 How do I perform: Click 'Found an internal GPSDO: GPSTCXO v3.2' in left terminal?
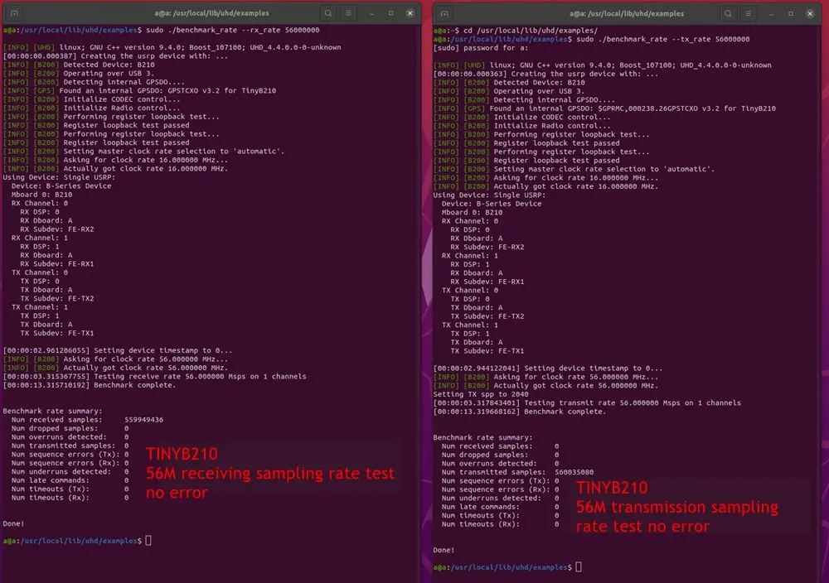click(x=139, y=91)
